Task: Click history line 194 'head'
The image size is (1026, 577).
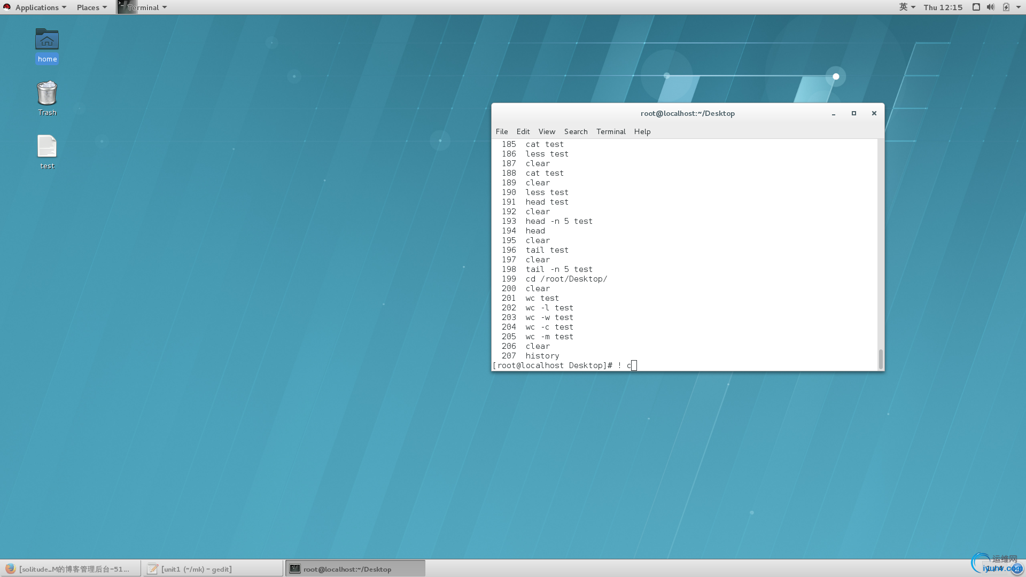Action: [x=535, y=231]
